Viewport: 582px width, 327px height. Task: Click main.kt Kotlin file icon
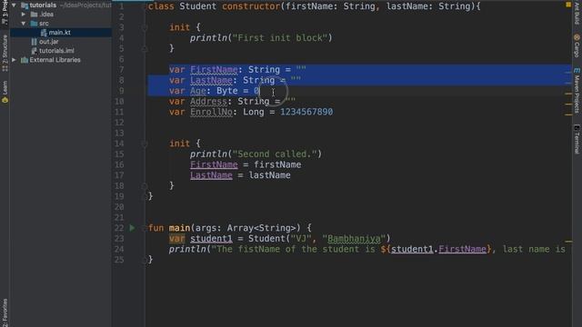(x=44, y=33)
